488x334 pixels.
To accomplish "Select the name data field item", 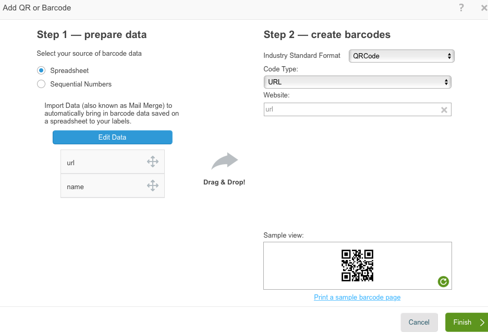I will [112, 186].
